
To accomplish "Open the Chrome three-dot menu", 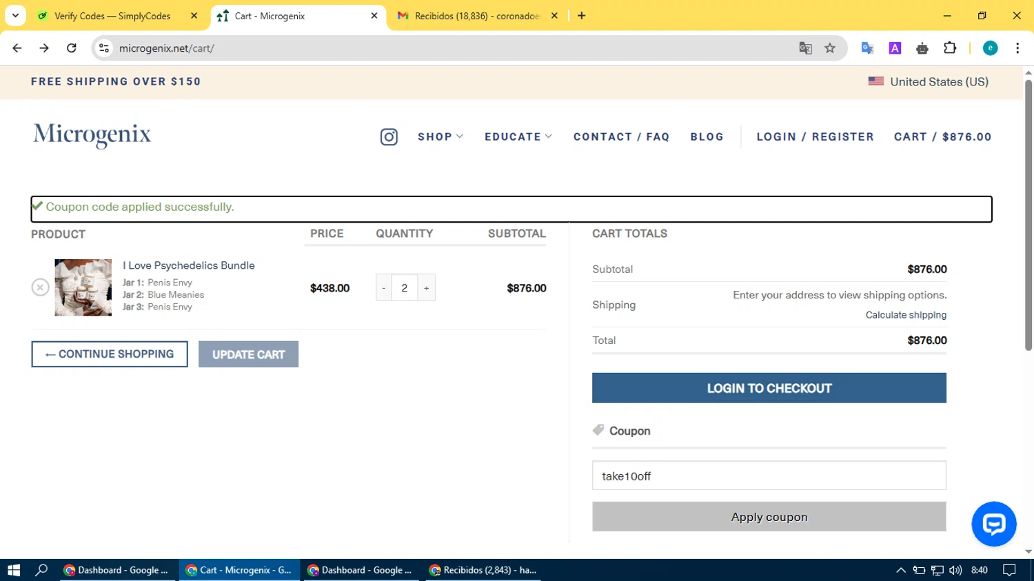I will pos(1017,48).
